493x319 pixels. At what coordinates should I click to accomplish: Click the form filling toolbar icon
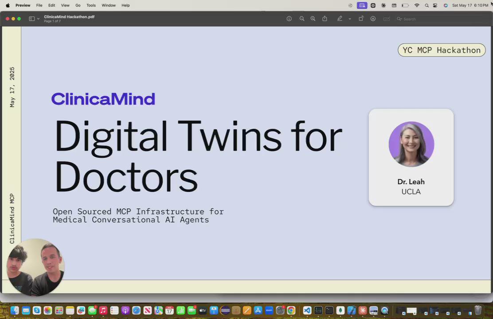(x=387, y=19)
